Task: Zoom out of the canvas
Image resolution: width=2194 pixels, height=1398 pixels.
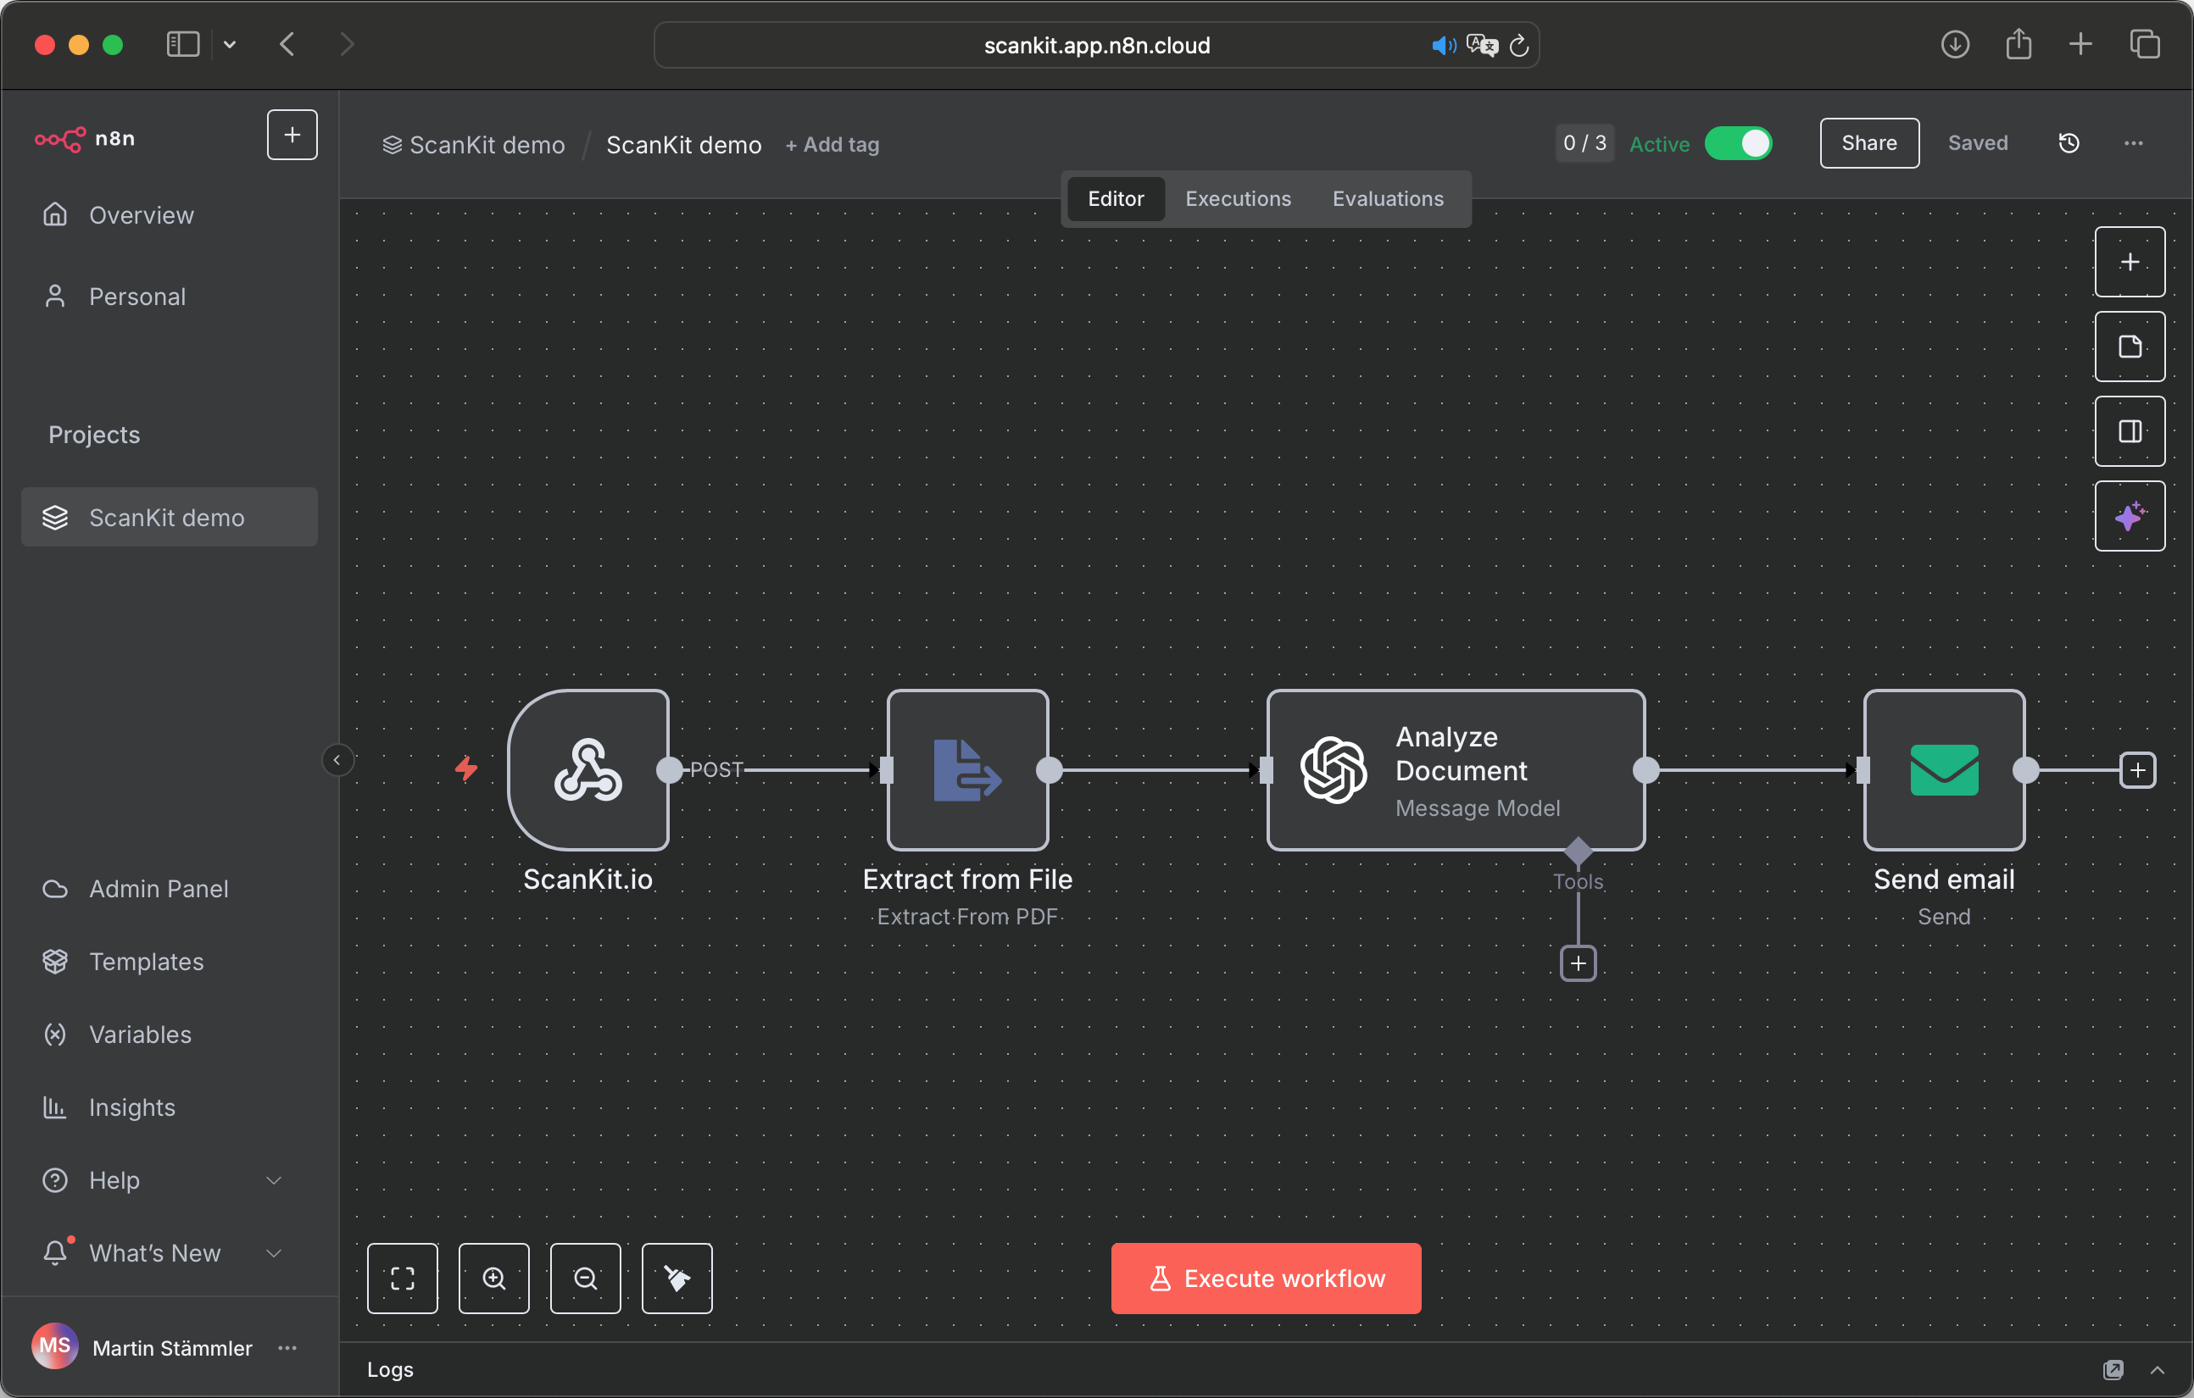Action: click(586, 1278)
